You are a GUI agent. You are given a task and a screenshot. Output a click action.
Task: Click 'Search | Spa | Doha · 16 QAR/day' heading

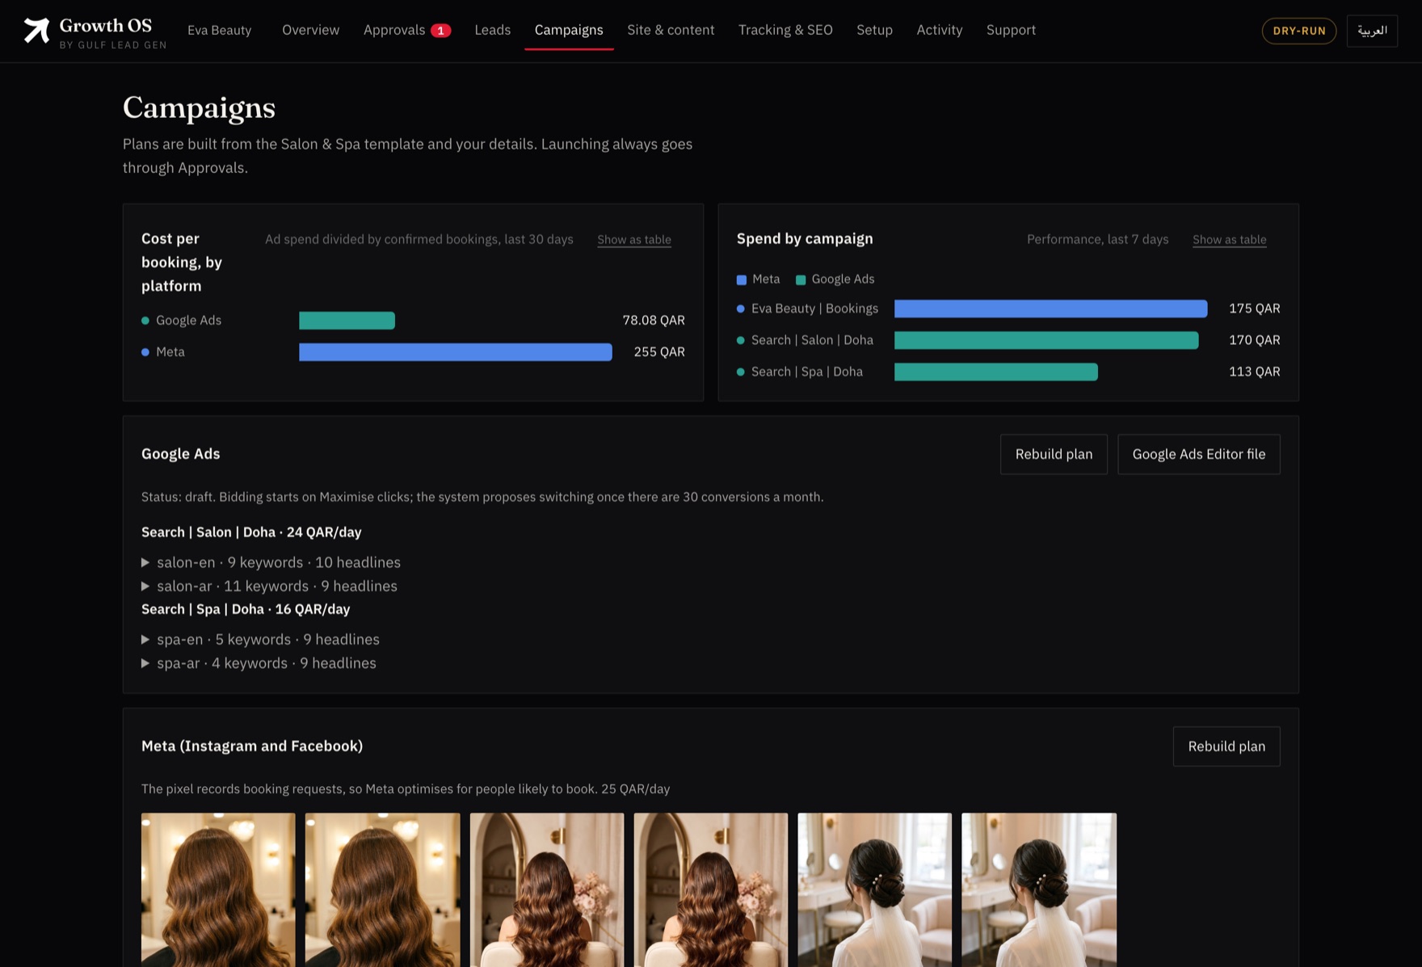(x=246, y=609)
